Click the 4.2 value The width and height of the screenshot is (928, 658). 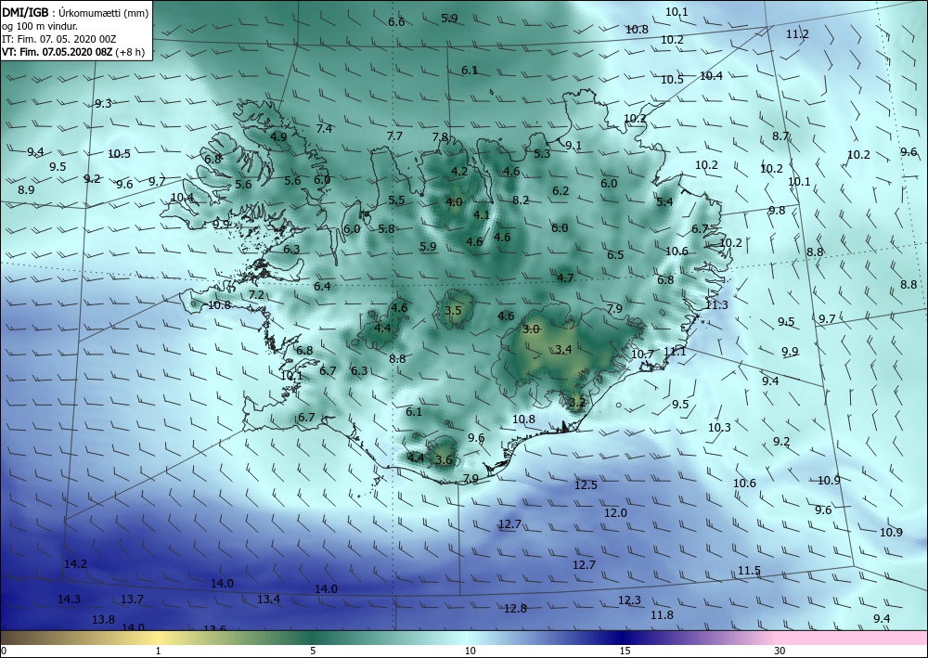460,172
